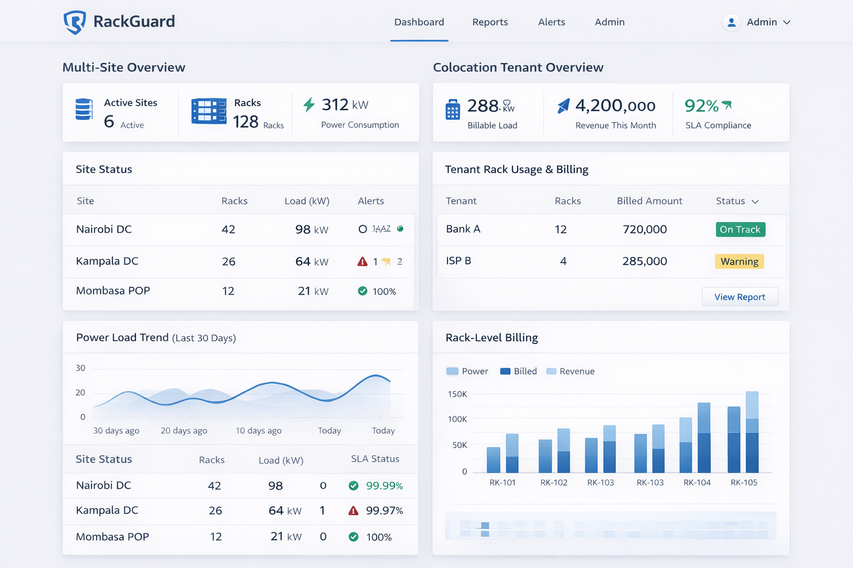
Task: Open the Admin account dropdown chevron
Action: [x=786, y=22]
